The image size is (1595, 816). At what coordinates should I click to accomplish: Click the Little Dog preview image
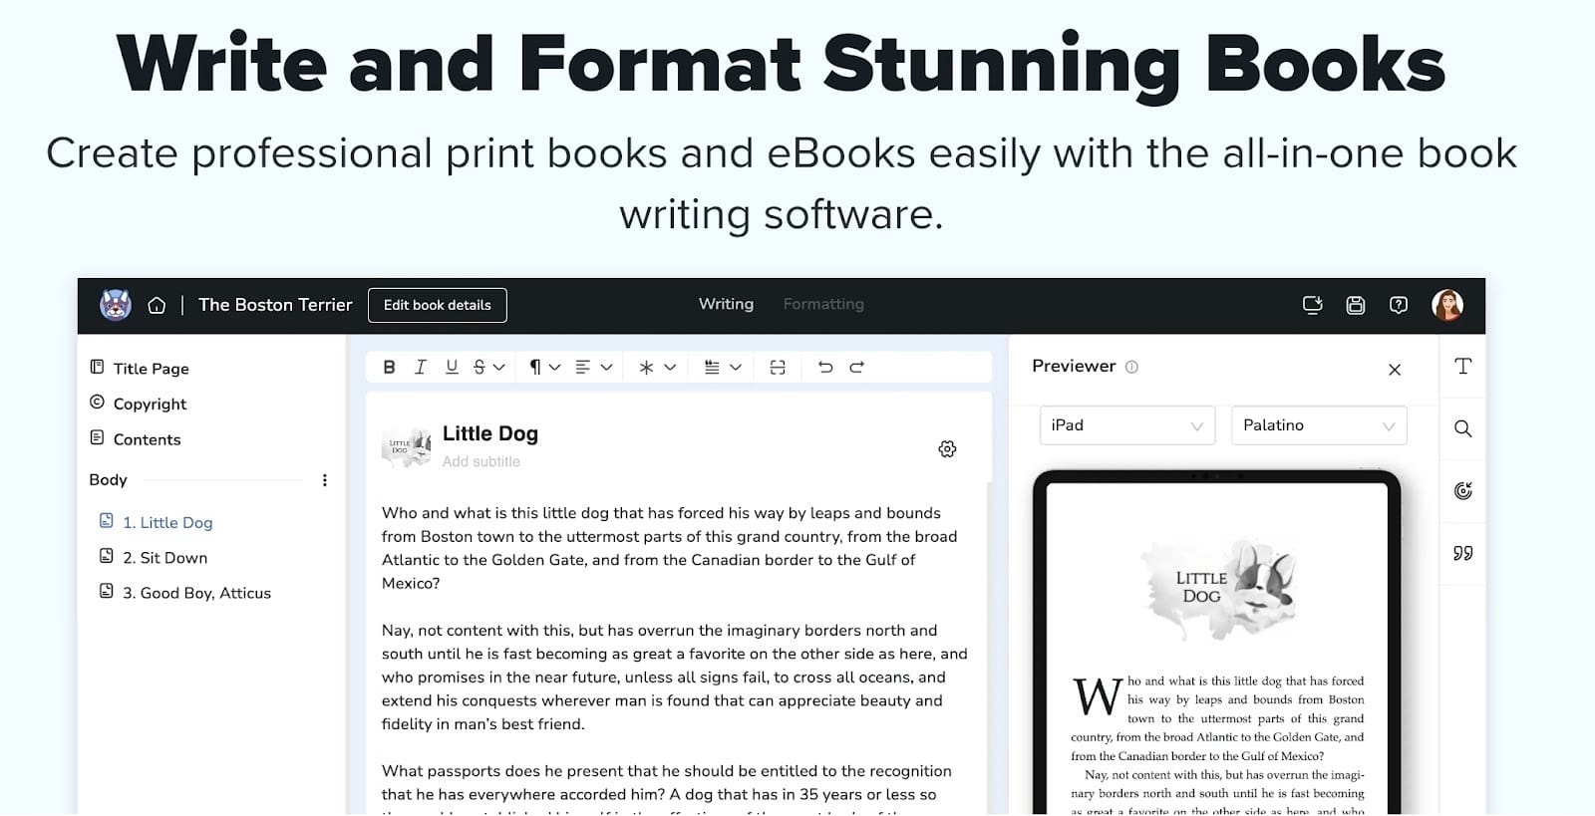(x=1217, y=590)
